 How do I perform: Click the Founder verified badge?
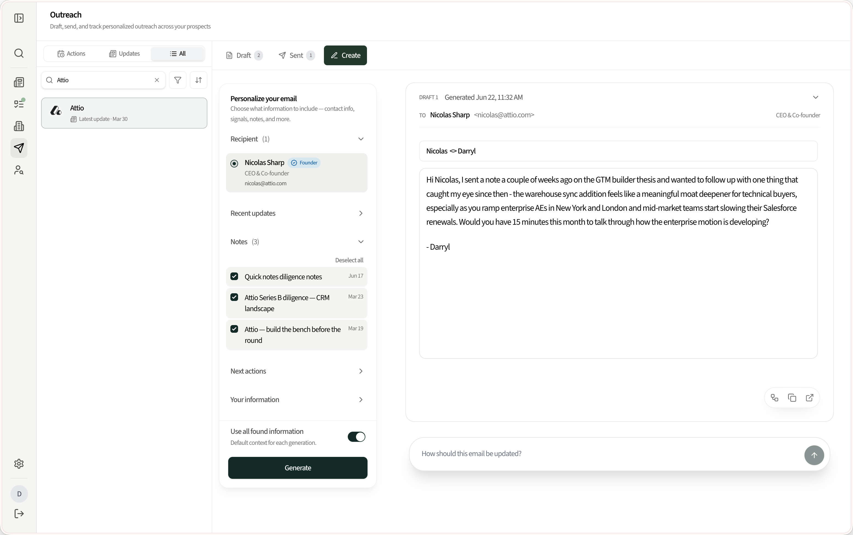[x=304, y=163]
